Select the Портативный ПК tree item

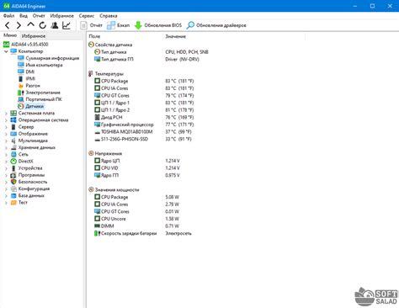pos(40,99)
